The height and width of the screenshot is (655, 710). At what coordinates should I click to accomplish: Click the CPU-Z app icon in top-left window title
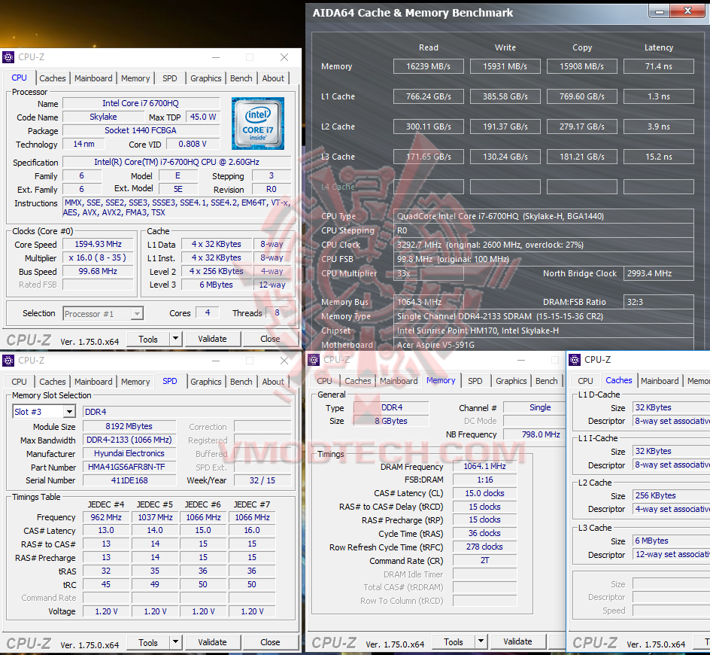point(8,57)
